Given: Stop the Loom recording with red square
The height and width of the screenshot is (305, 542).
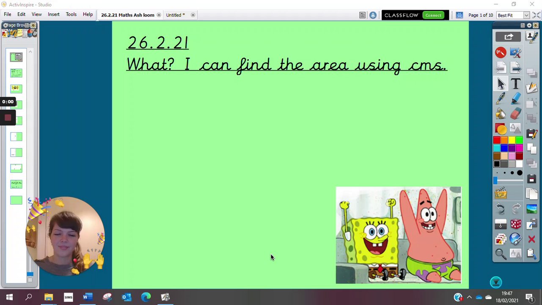Looking at the screenshot, I should (8, 118).
